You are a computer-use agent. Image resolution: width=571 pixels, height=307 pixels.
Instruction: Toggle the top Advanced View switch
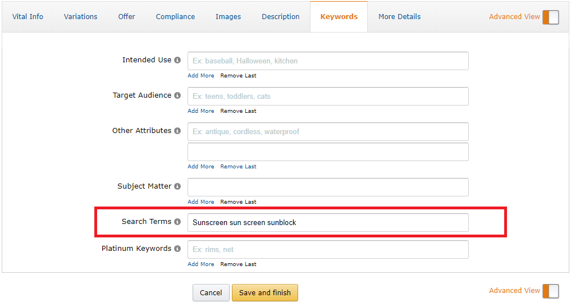tap(550, 17)
